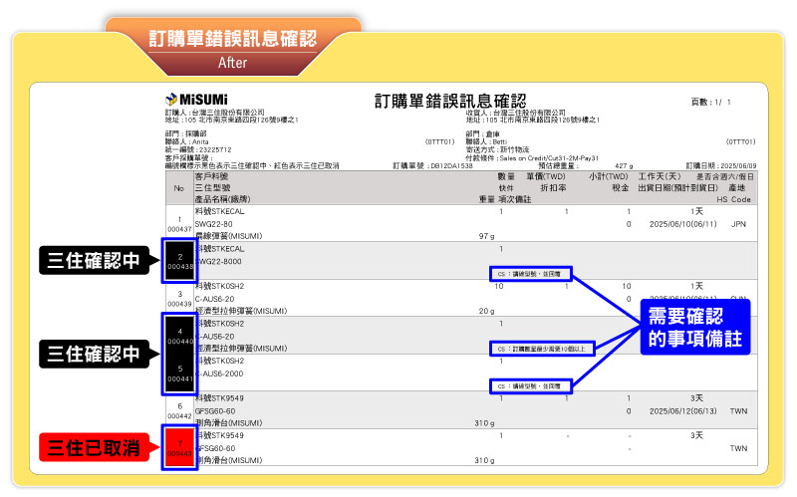Click 3天 working days in row 000443
Image resolution: width=797 pixels, height=497 pixels.
696,435
